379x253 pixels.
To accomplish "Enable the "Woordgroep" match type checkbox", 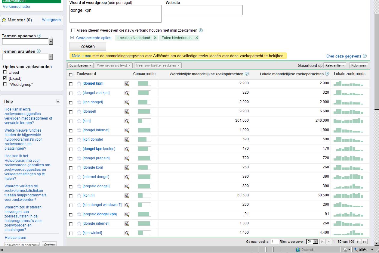I will [x=5, y=84].
